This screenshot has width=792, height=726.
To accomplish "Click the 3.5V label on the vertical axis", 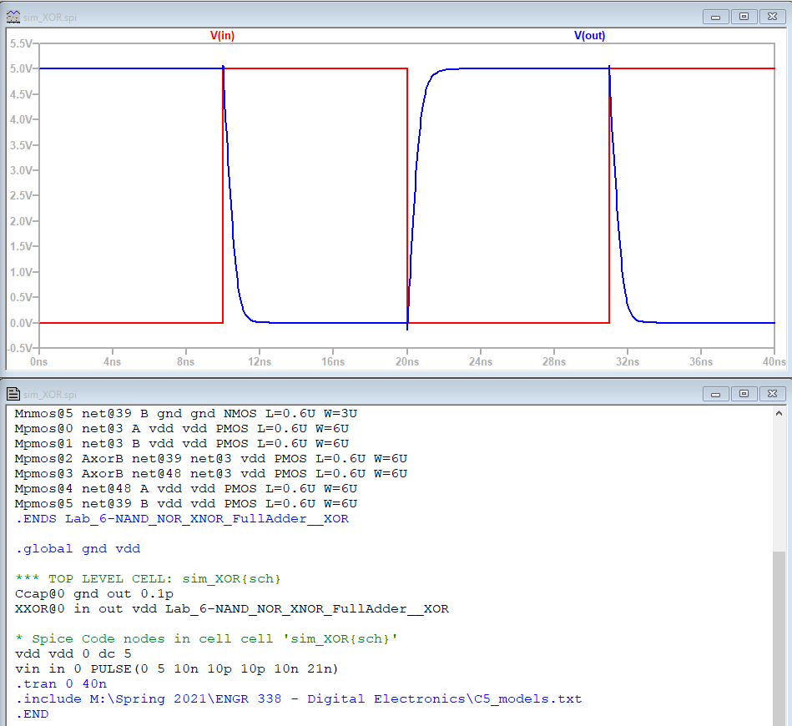I will click(21, 145).
